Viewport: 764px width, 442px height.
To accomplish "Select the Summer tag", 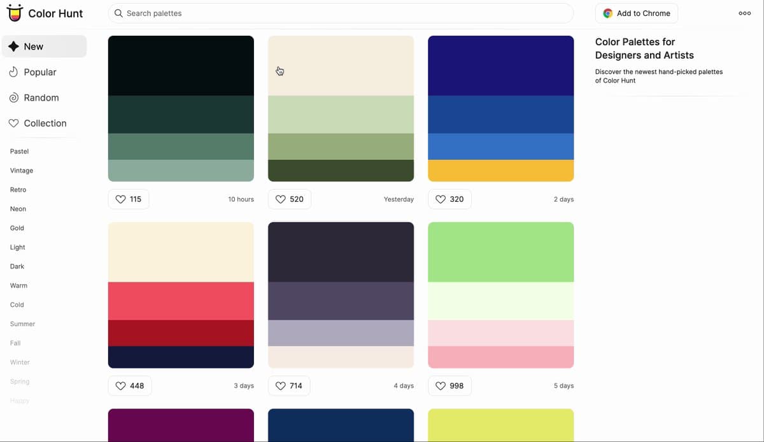I will point(22,324).
